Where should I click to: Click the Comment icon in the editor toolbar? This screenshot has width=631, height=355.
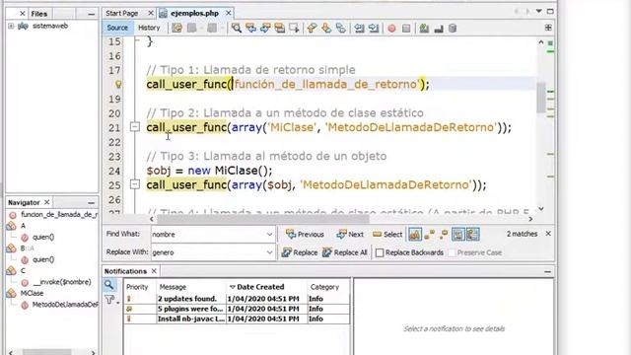pyautogui.click(x=424, y=29)
